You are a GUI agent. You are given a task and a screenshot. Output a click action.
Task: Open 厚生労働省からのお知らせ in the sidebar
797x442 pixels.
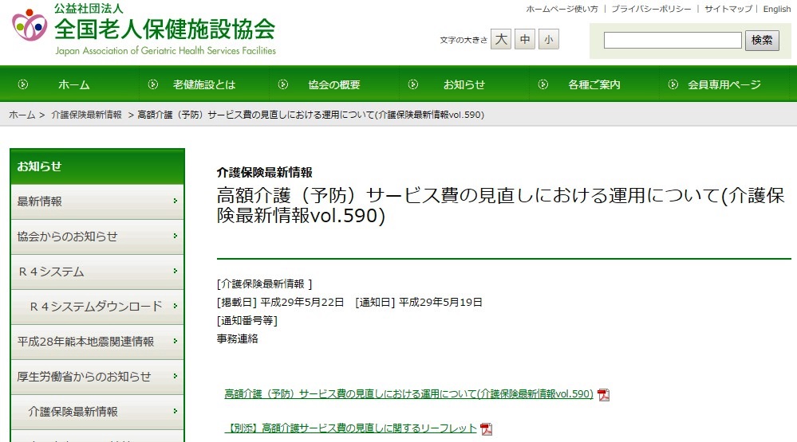[97, 377]
